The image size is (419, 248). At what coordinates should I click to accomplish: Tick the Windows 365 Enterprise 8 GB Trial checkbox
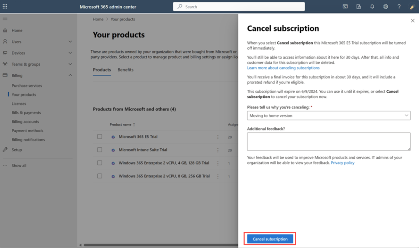[100, 176]
